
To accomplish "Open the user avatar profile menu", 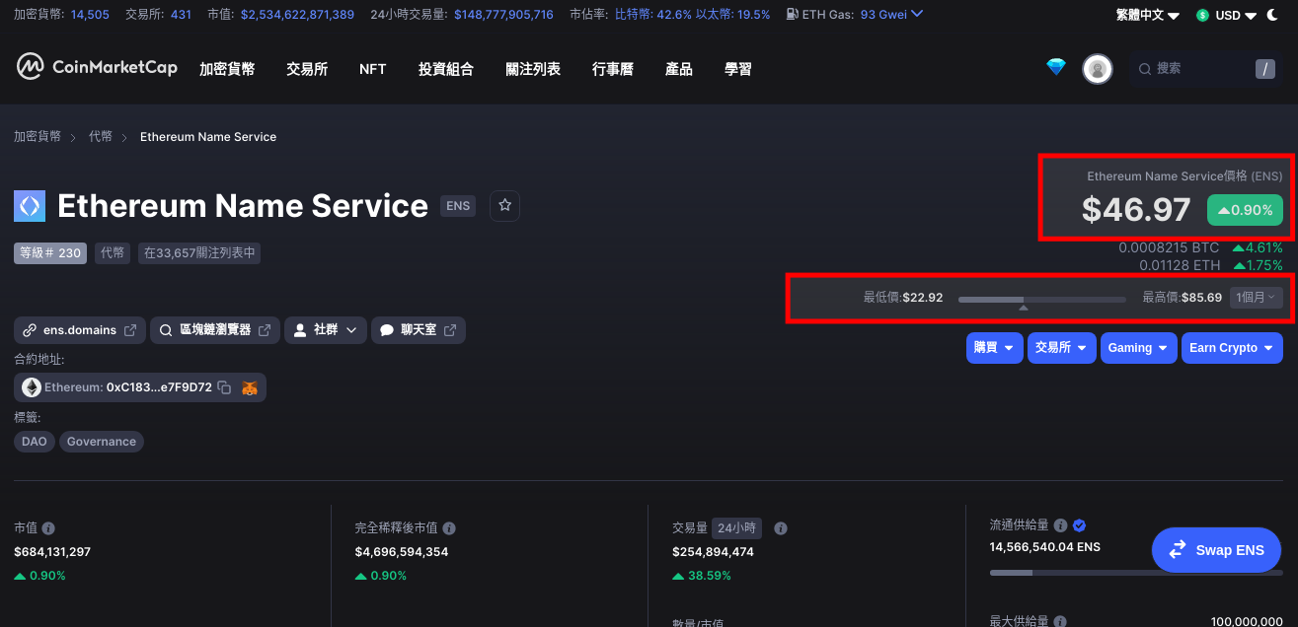I will 1098,69.
